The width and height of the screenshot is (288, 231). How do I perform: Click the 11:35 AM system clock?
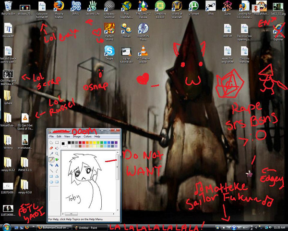(279, 228)
